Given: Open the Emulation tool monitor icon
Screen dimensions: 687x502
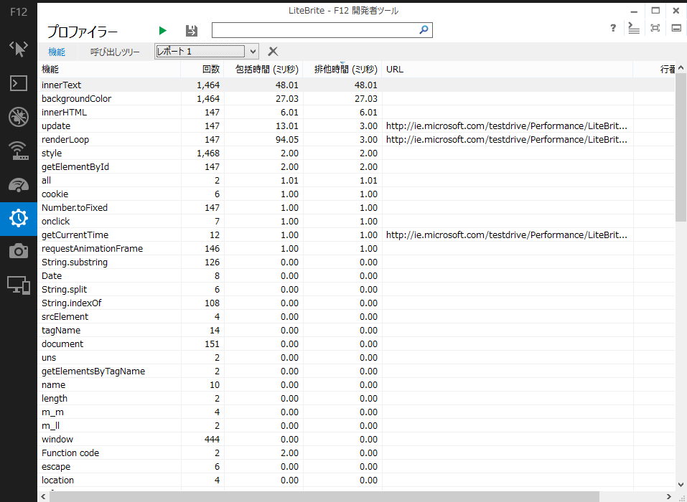Looking at the screenshot, I should pos(19,285).
